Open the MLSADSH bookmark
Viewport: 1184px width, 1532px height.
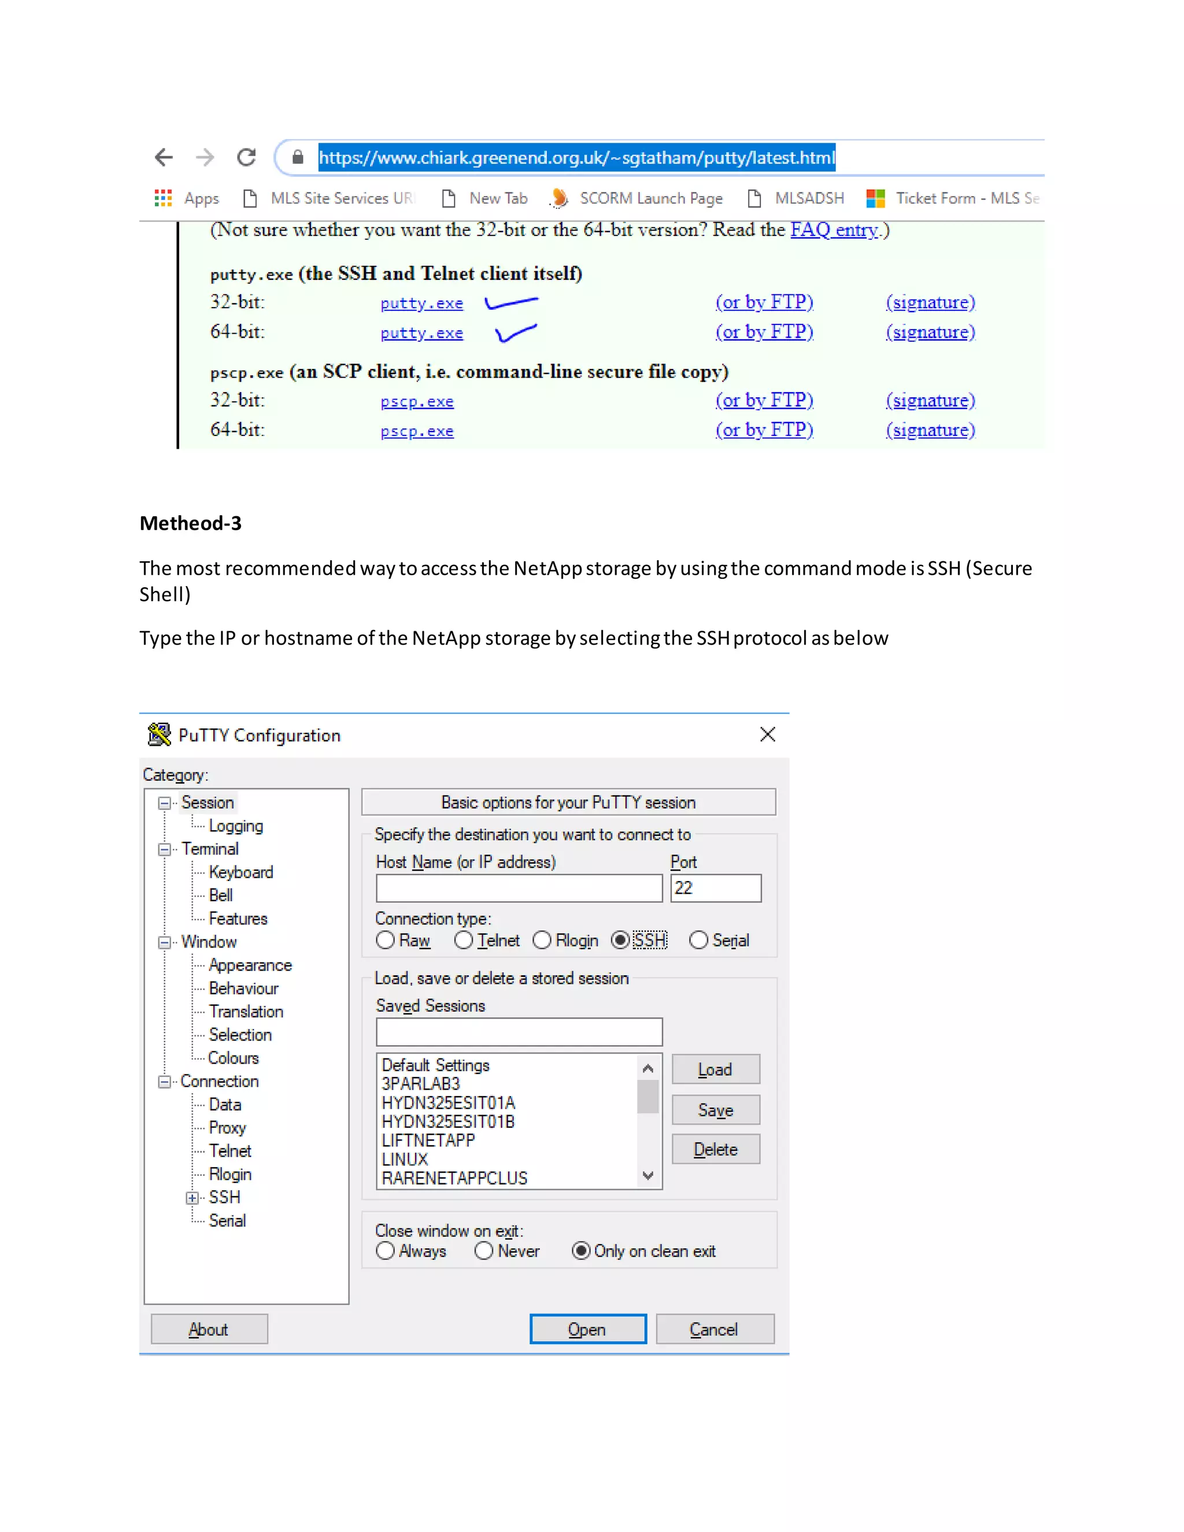pos(795,198)
